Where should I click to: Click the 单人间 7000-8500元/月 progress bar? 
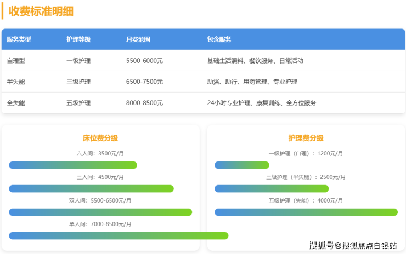tap(119, 236)
